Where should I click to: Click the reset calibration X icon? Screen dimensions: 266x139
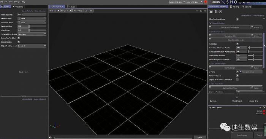pyautogui.click(x=220, y=11)
